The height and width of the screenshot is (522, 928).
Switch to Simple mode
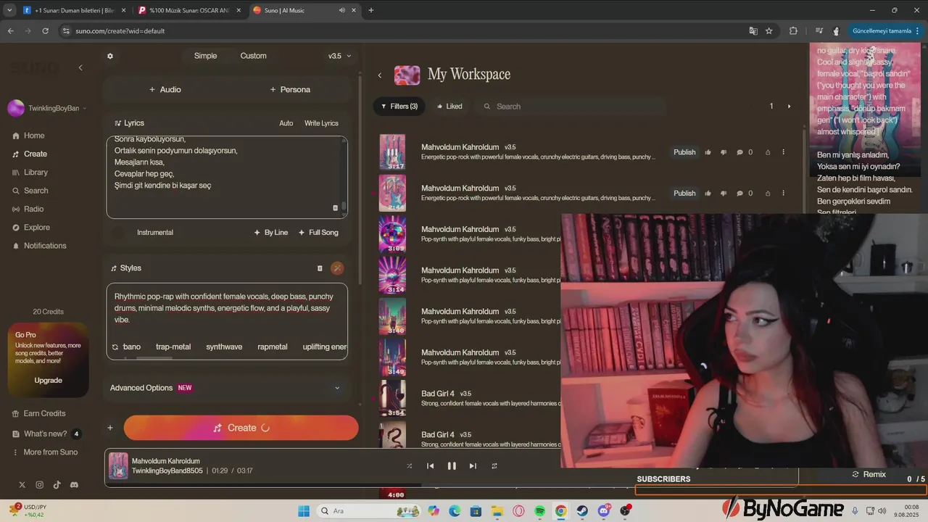(x=205, y=56)
